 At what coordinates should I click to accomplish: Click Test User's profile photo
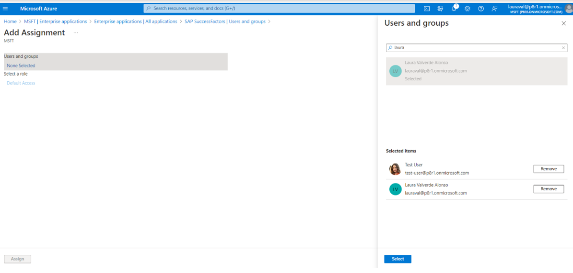click(395, 169)
